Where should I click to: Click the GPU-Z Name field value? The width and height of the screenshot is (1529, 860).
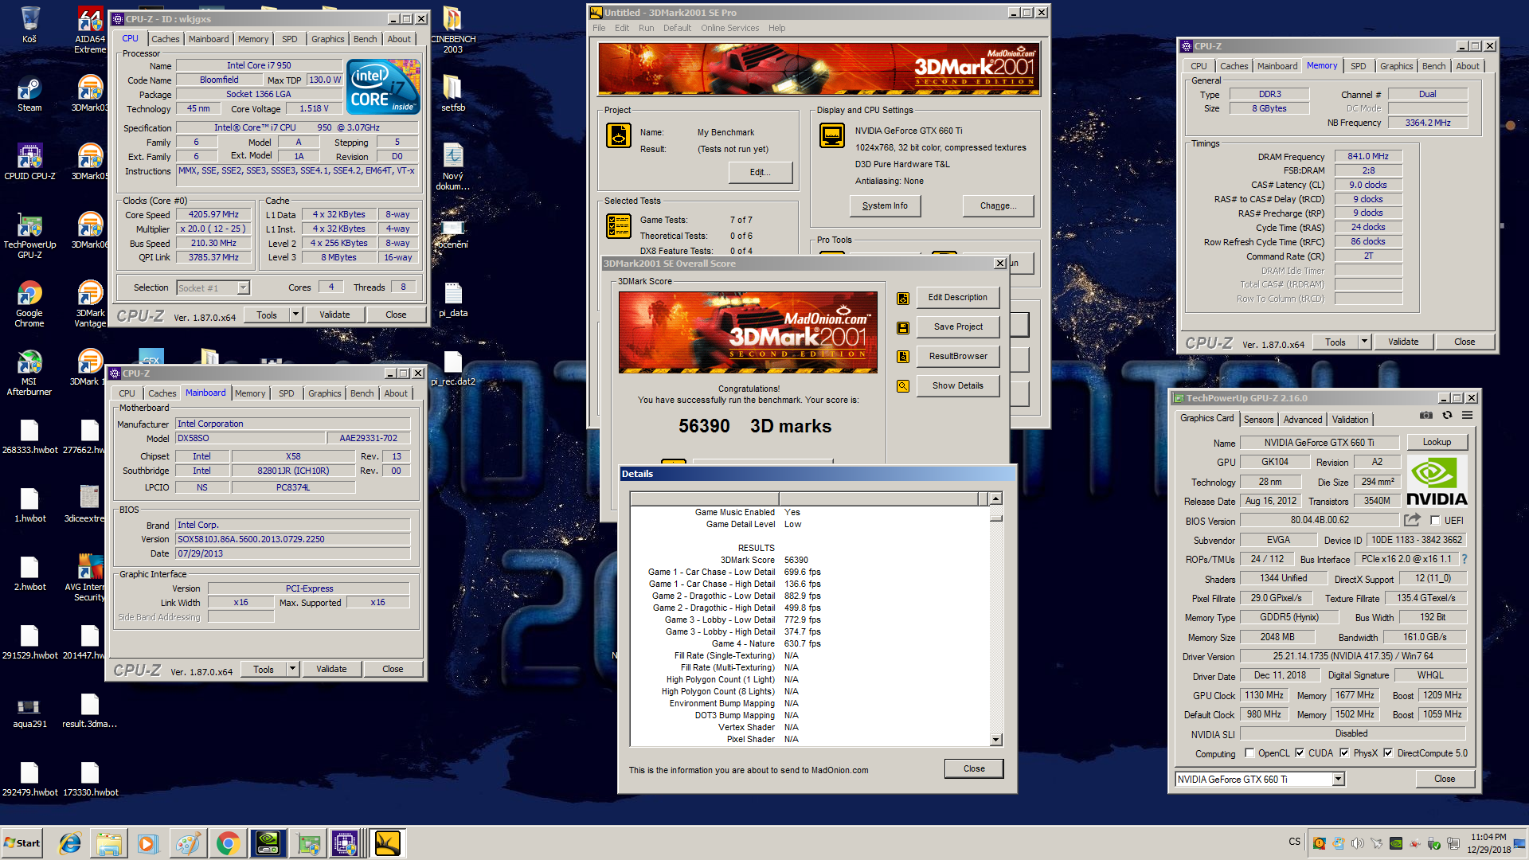1319,443
